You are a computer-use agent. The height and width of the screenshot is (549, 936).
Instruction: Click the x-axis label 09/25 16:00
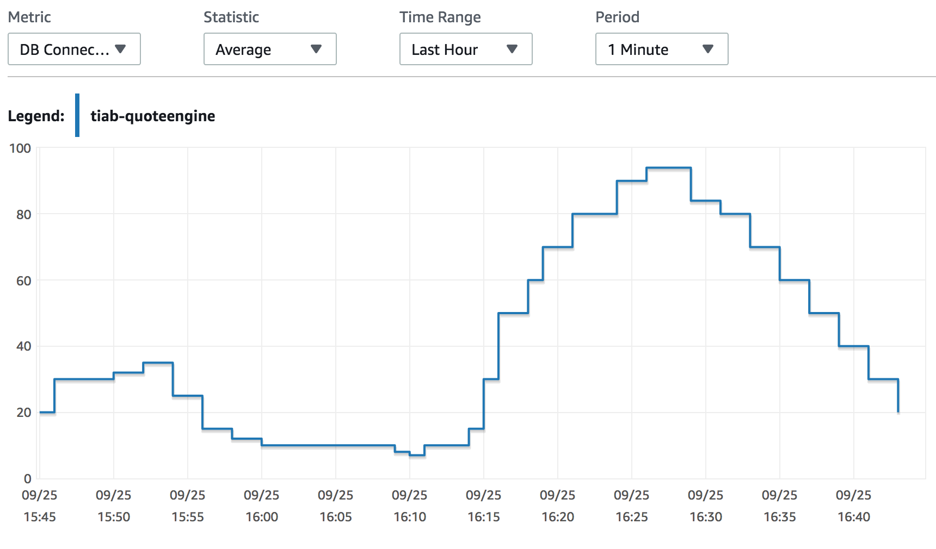tap(262, 506)
